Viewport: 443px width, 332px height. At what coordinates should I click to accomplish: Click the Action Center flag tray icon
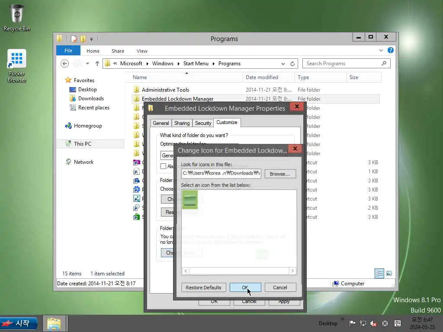(x=352, y=323)
